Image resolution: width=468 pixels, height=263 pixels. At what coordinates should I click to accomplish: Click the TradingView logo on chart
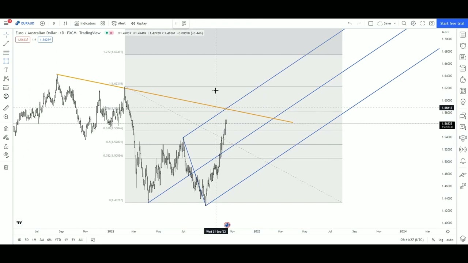19,223
